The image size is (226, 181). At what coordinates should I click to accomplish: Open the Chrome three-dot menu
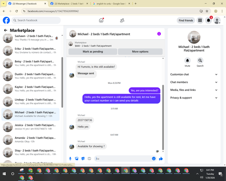click(222, 11)
